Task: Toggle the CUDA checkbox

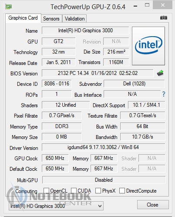Action: tap(74, 190)
